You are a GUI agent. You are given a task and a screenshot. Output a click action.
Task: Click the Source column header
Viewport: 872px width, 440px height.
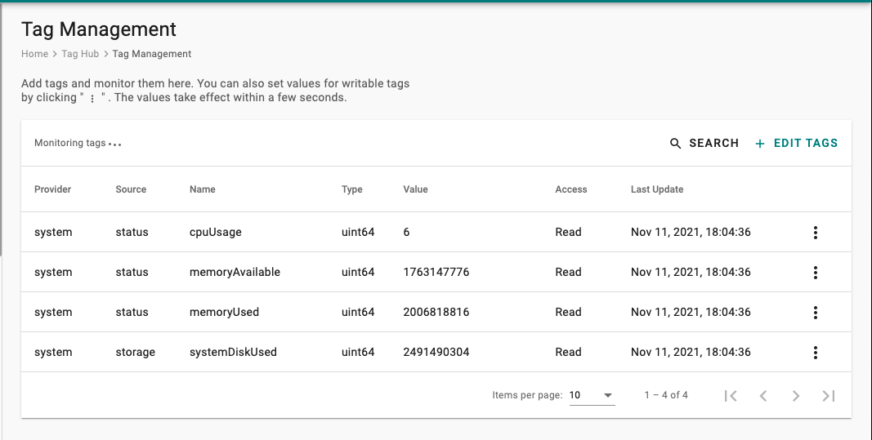coord(131,189)
